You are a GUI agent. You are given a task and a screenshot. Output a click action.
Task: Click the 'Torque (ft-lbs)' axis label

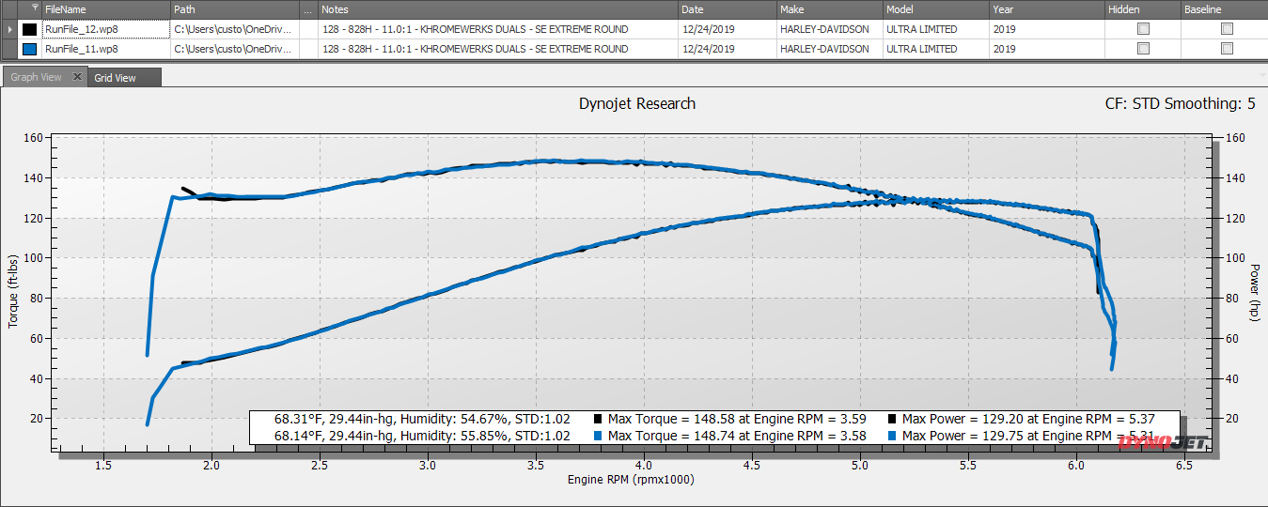[x=13, y=290]
